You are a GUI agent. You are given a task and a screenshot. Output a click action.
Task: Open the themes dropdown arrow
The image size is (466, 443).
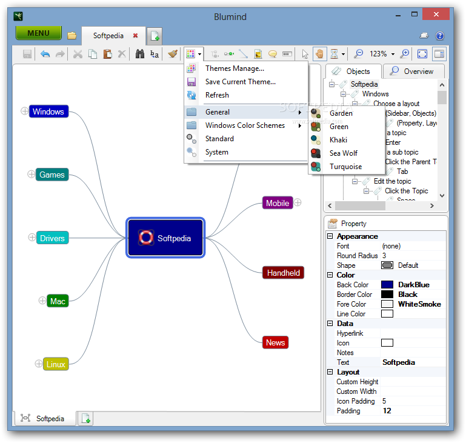pyautogui.click(x=200, y=54)
